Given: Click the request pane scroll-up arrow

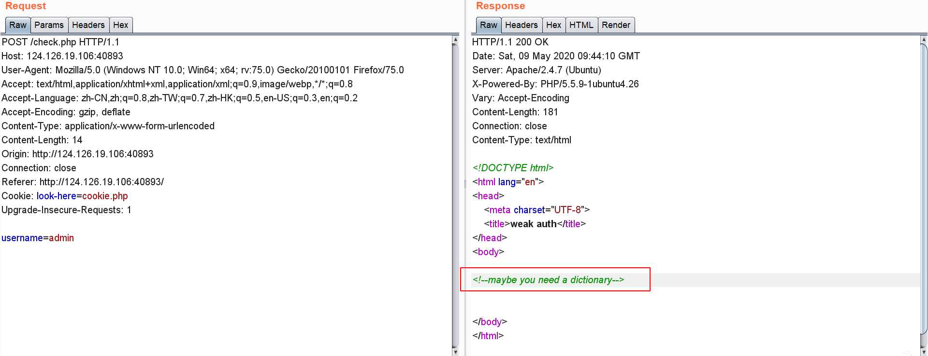Looking at the screenshot, I should 455,39.
